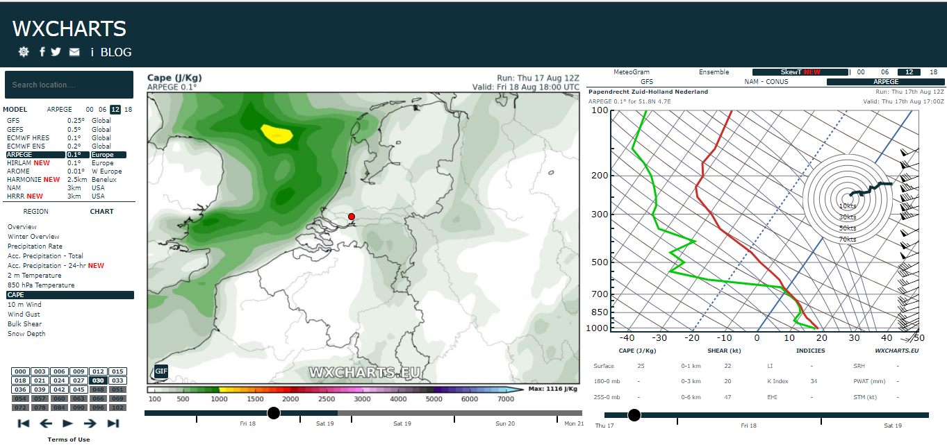This screenshot has height=445, width=947.
Task: Open the Twitter bird icon
Action: point(56,52)
